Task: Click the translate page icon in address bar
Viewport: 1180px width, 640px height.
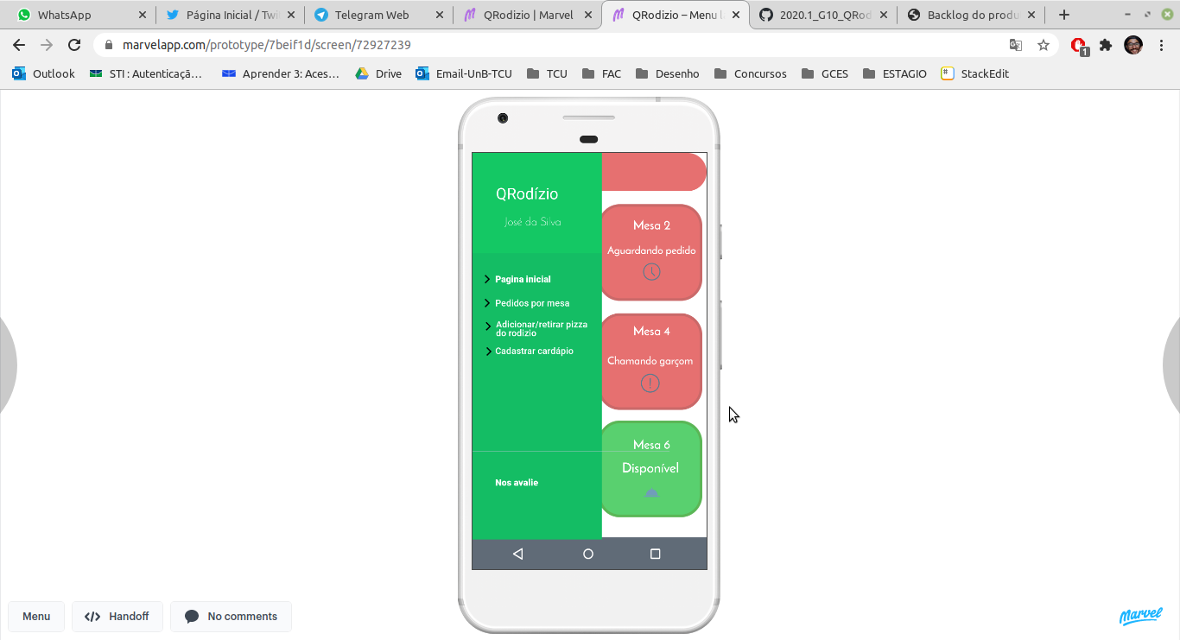Action: [x=1016, y=45]
